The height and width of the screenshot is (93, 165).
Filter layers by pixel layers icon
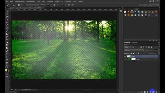pyautogui.click(x=141, y=47)
